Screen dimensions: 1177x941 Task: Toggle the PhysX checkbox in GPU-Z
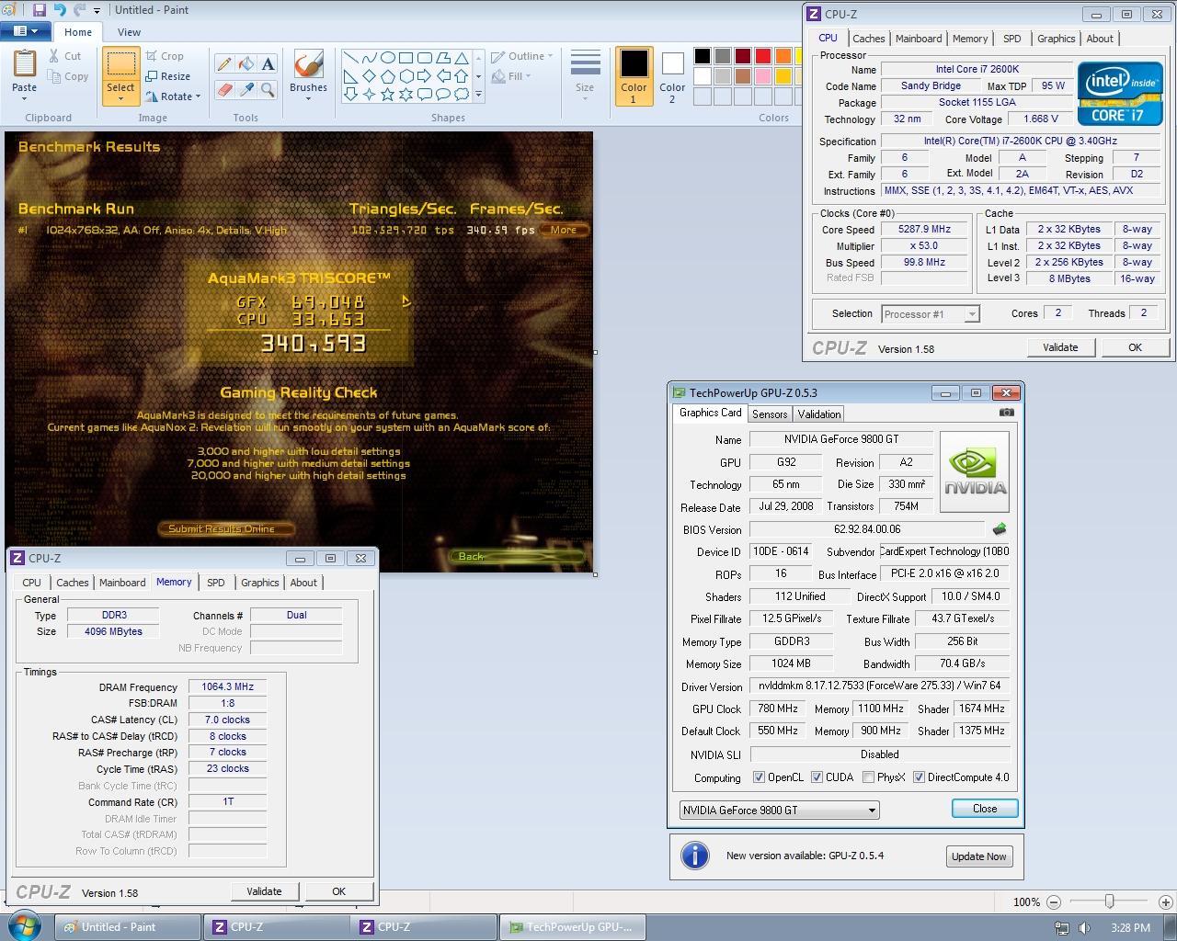click(868, 777)
